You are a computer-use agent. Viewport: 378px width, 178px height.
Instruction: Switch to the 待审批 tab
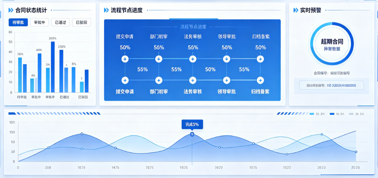pyautogui.click(x=18, y=23)
